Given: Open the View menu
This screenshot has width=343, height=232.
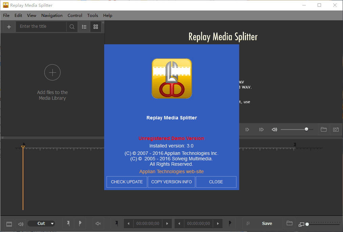Looking at the screenshot, I should [31, 16].
